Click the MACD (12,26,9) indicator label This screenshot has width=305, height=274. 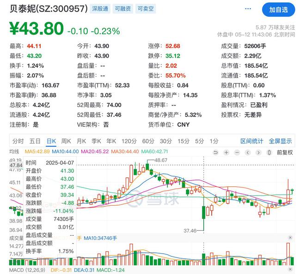click(x=27, y=270)
